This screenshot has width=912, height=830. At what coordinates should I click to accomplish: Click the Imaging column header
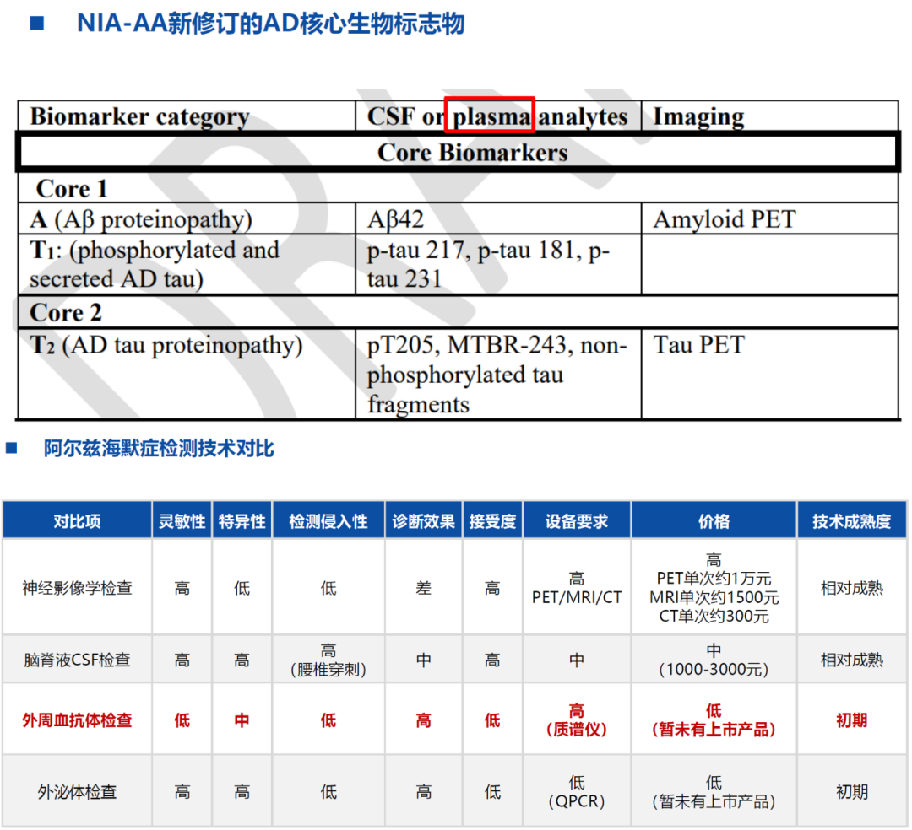pos(698,116)
